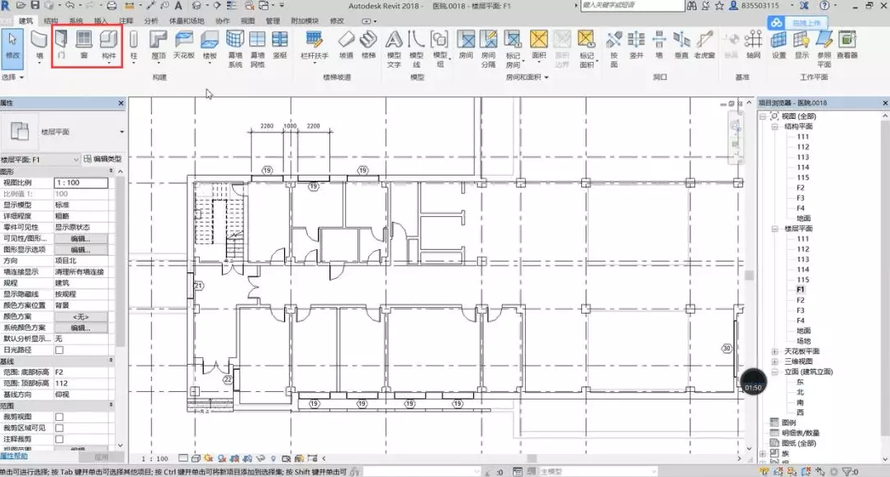
Task: Select the 模型线 (Model Line) tool
Action: 416,49
